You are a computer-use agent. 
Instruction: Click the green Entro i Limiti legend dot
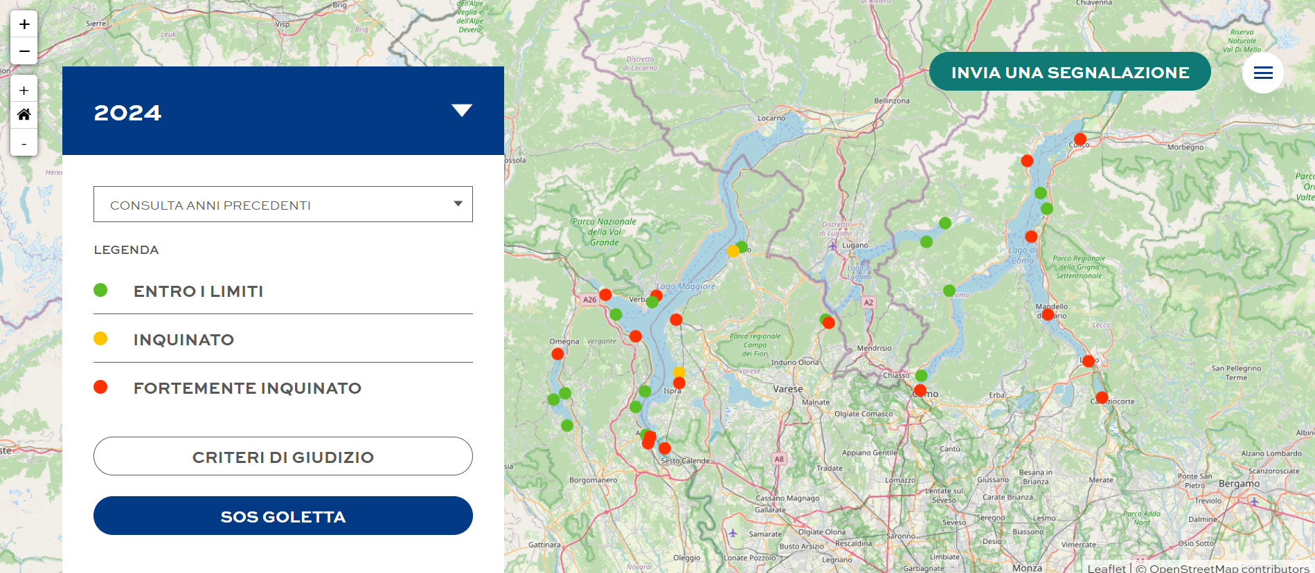click(100, 290)
